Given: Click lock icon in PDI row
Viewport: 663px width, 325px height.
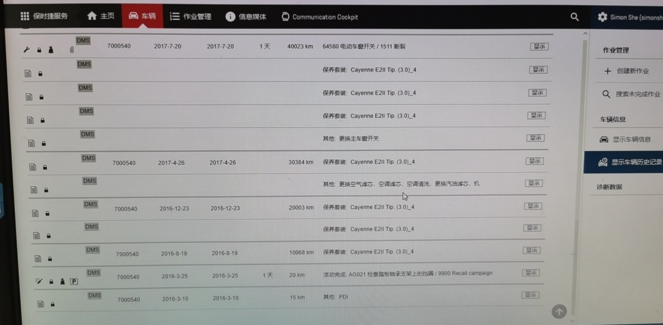Looking at the screenshot, I should [52, 304].
